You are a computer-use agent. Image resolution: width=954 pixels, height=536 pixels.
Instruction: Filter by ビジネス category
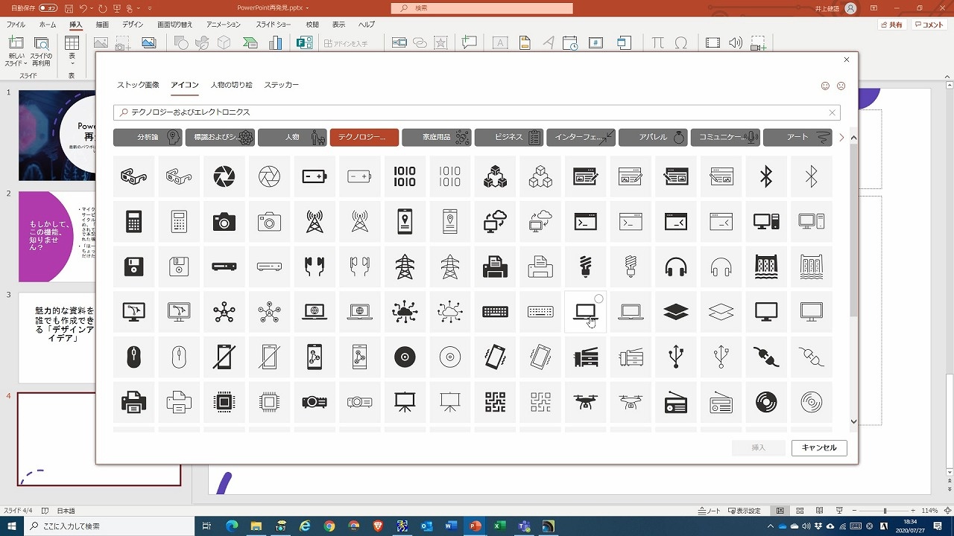[x=508, y=137]
